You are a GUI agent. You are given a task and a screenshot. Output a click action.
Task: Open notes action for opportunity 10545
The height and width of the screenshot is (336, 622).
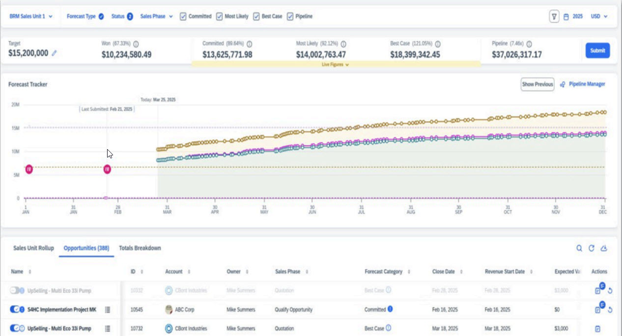(598, 310)
